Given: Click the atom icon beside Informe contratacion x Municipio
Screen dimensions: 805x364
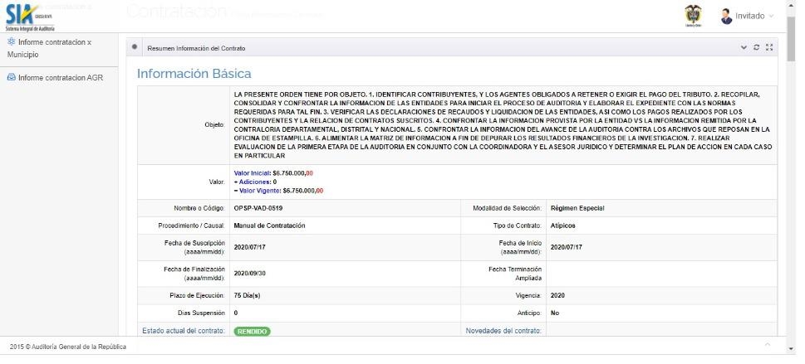Looking at the screenshot, I should [x=11, y=41].
